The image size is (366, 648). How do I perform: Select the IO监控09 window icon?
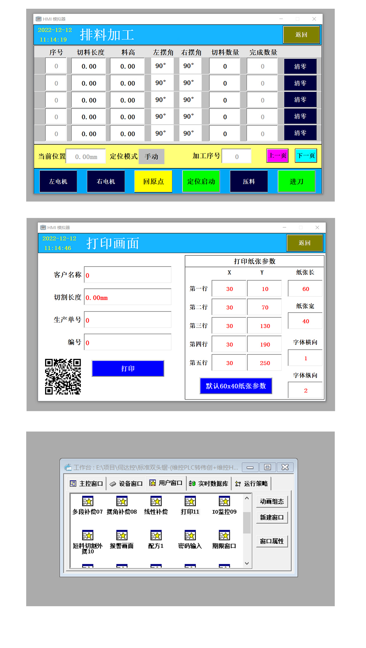[224, 502]
